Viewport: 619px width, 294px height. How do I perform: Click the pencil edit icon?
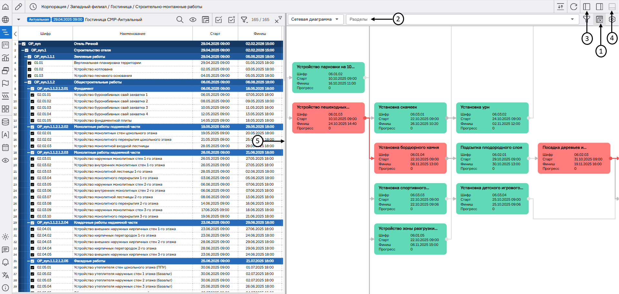click(x=19, y=6)
